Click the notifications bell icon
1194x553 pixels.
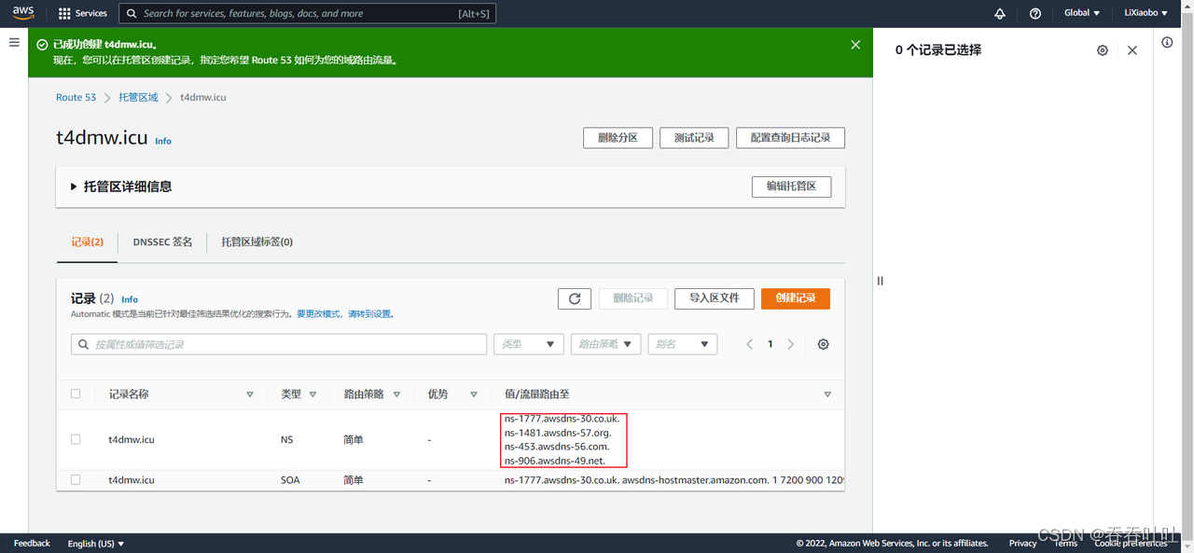pyautogui.click(x=1000, y=13)
